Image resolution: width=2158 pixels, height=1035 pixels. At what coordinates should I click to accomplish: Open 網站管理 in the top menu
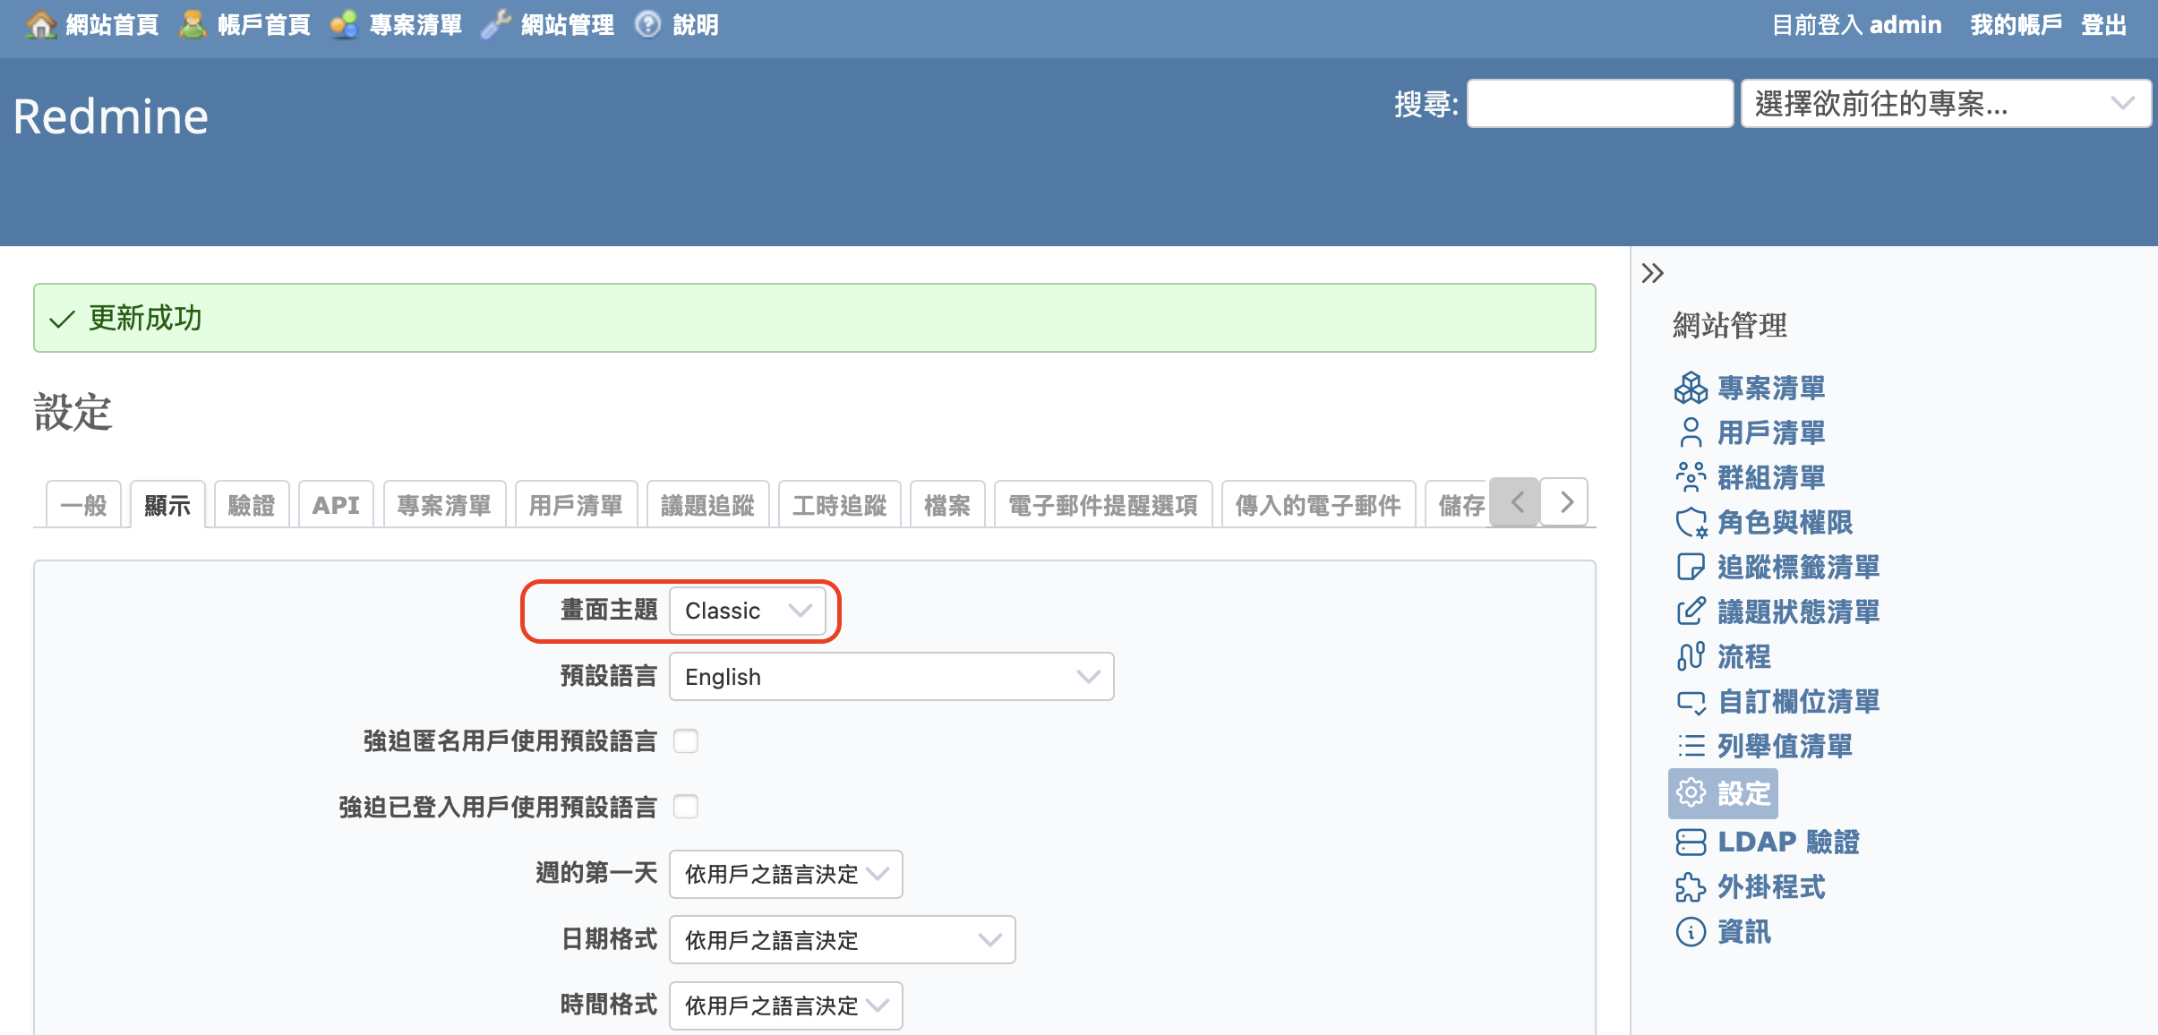[568, 25]
